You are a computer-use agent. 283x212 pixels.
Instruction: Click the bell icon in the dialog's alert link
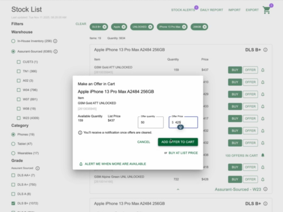pos(81,164)
